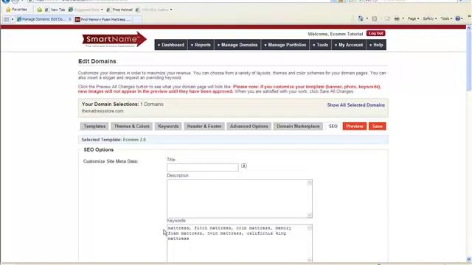Viewport: 472px width, 265px height.
Task: Expand the command bar overflow chevron
Action: pos(469,16)
